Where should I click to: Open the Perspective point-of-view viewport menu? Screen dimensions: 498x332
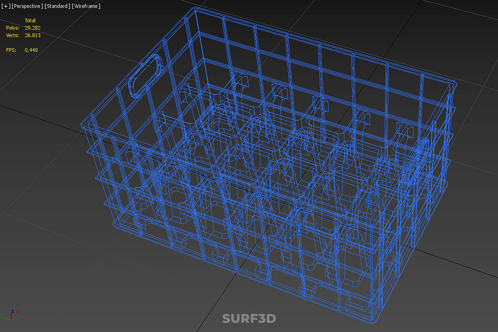[27, 6]
